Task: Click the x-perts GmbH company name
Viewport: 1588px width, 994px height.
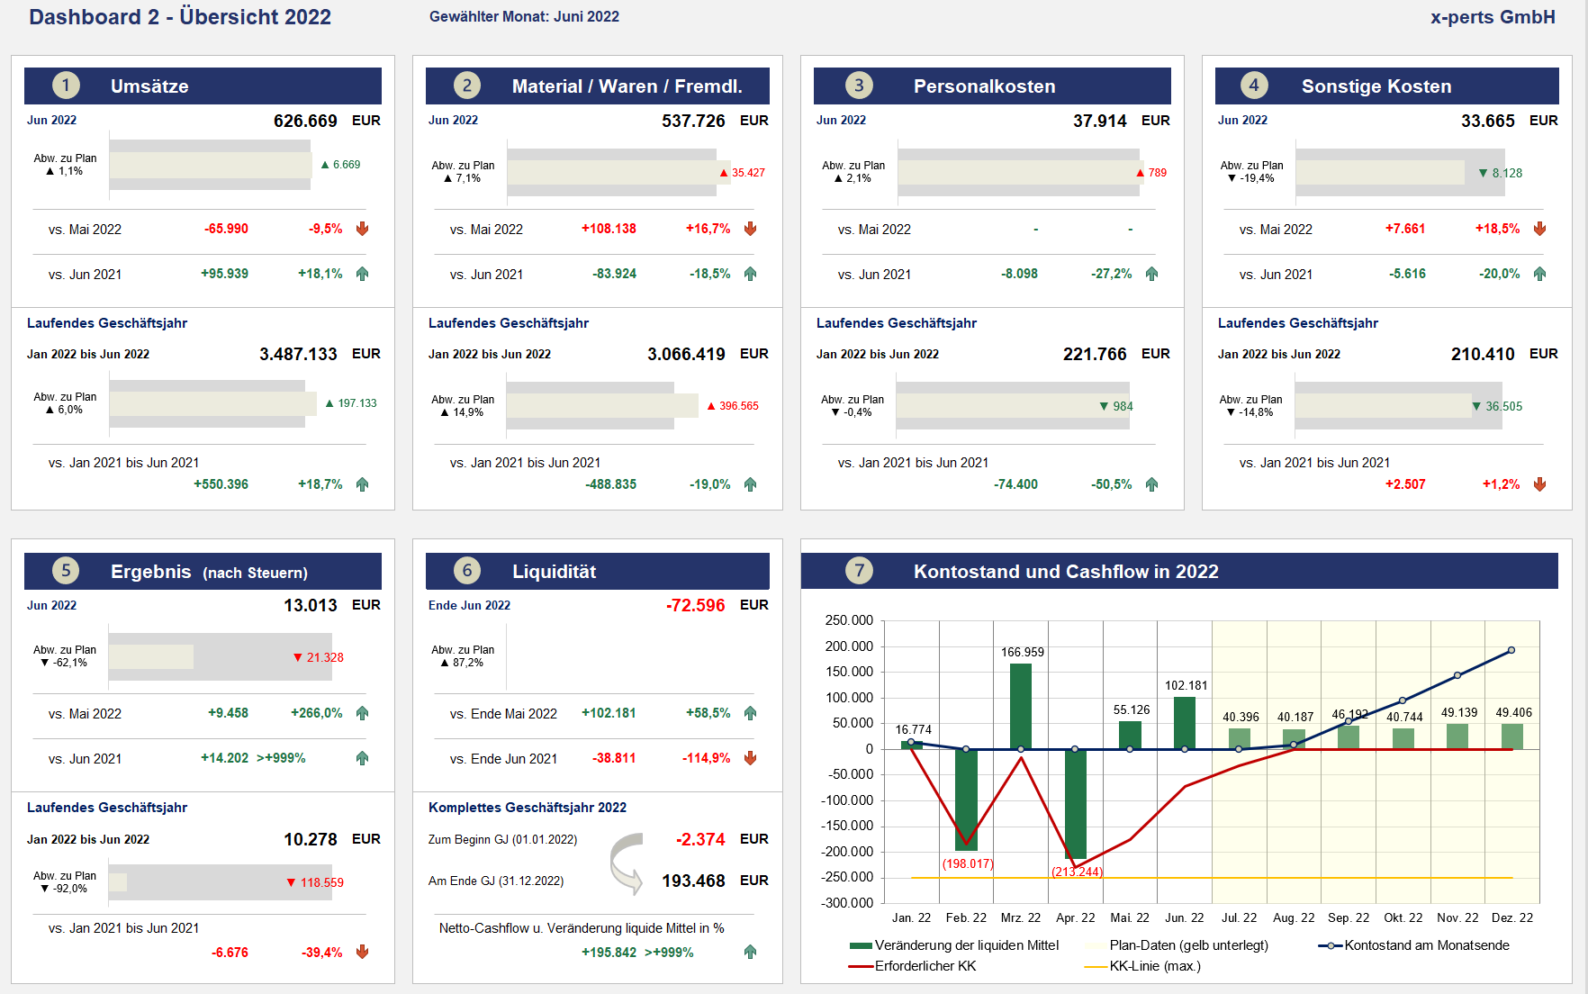Action: coord(1493,17)
